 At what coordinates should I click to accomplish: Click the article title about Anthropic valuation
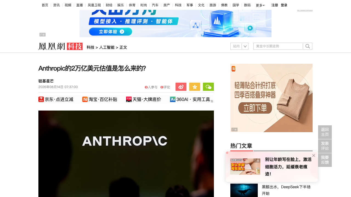(92, 68)
